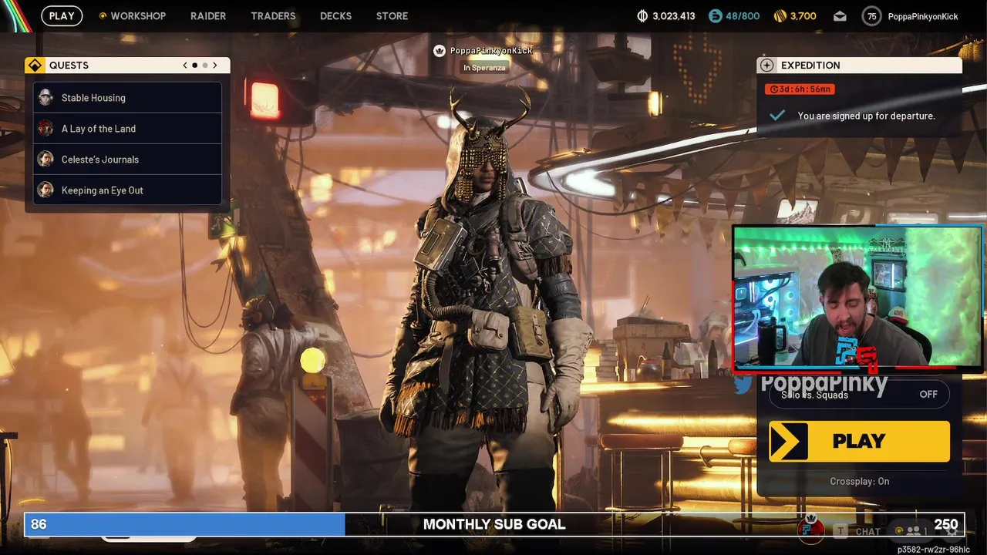987x555 pixels.
Task: Visit the STORE tab
Action: pos(392,15)
